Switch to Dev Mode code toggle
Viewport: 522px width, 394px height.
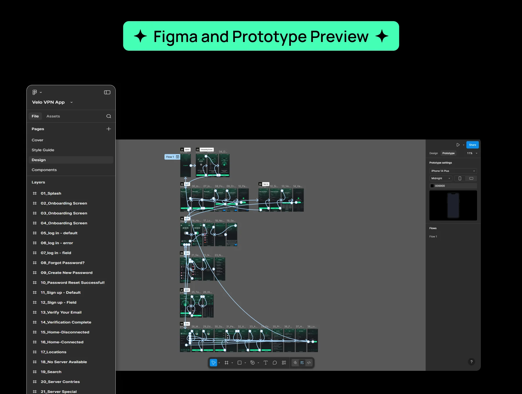point(309,363)
